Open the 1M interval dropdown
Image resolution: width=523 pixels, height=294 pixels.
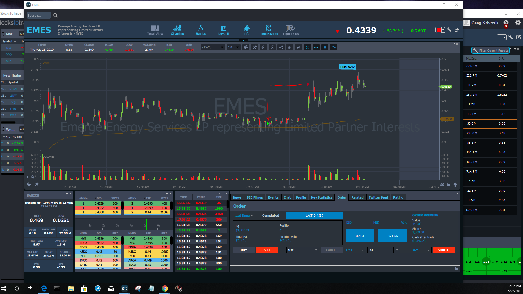(x=234, y=47)
